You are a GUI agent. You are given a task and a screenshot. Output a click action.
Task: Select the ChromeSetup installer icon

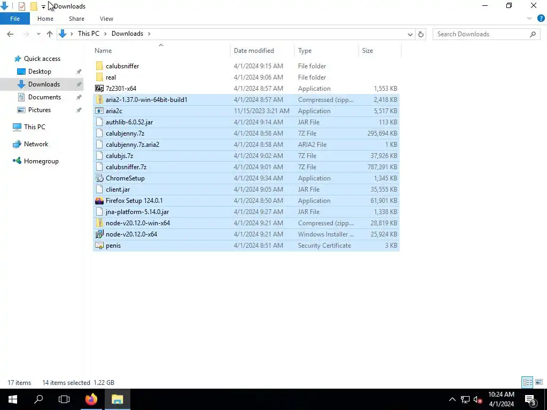(99, 178)
